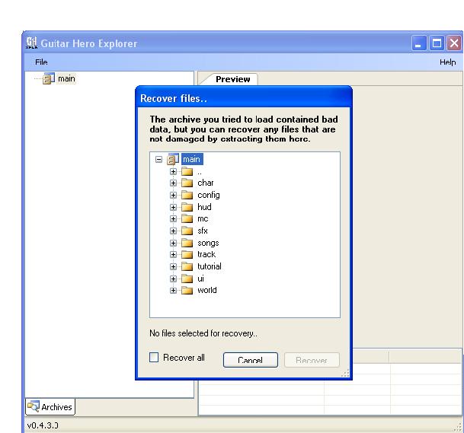Click the ui folder icon
Viewport: 464px width, 433px height.
click(x=187, y=279)
